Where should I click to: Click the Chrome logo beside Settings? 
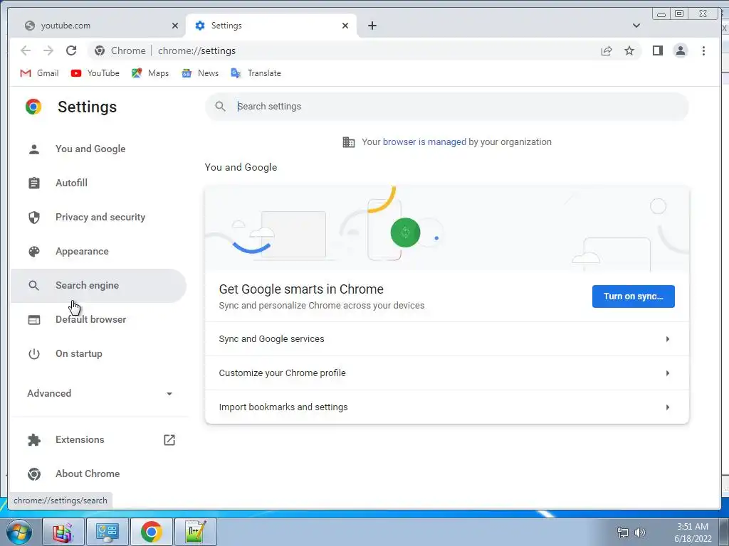[33, 107]
